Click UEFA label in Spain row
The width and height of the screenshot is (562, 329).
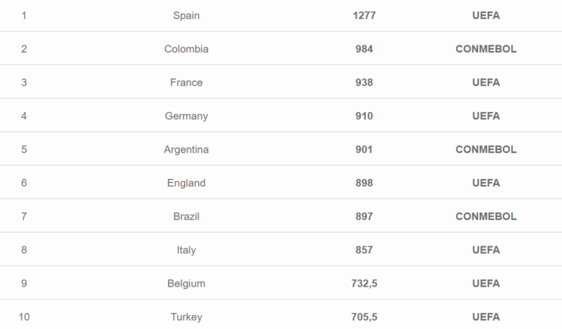(486, 15)
